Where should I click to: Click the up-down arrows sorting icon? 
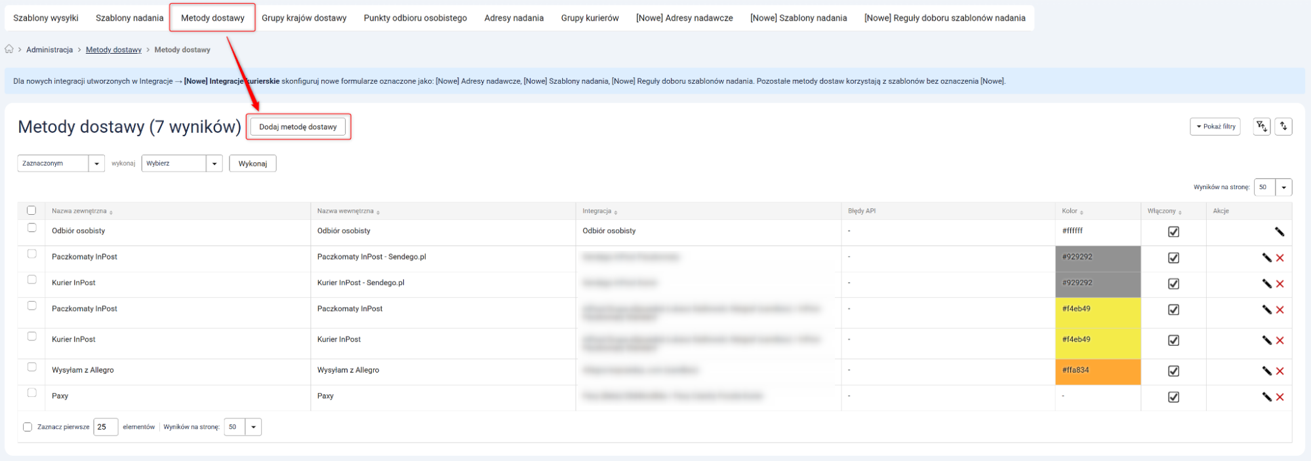(x=1283, y=126)
